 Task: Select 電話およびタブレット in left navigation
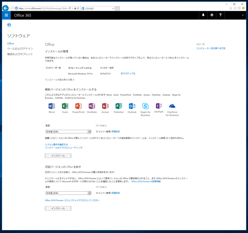tap(20, 54)
